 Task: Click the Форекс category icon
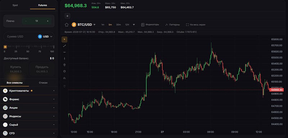(x=5, y=99)
